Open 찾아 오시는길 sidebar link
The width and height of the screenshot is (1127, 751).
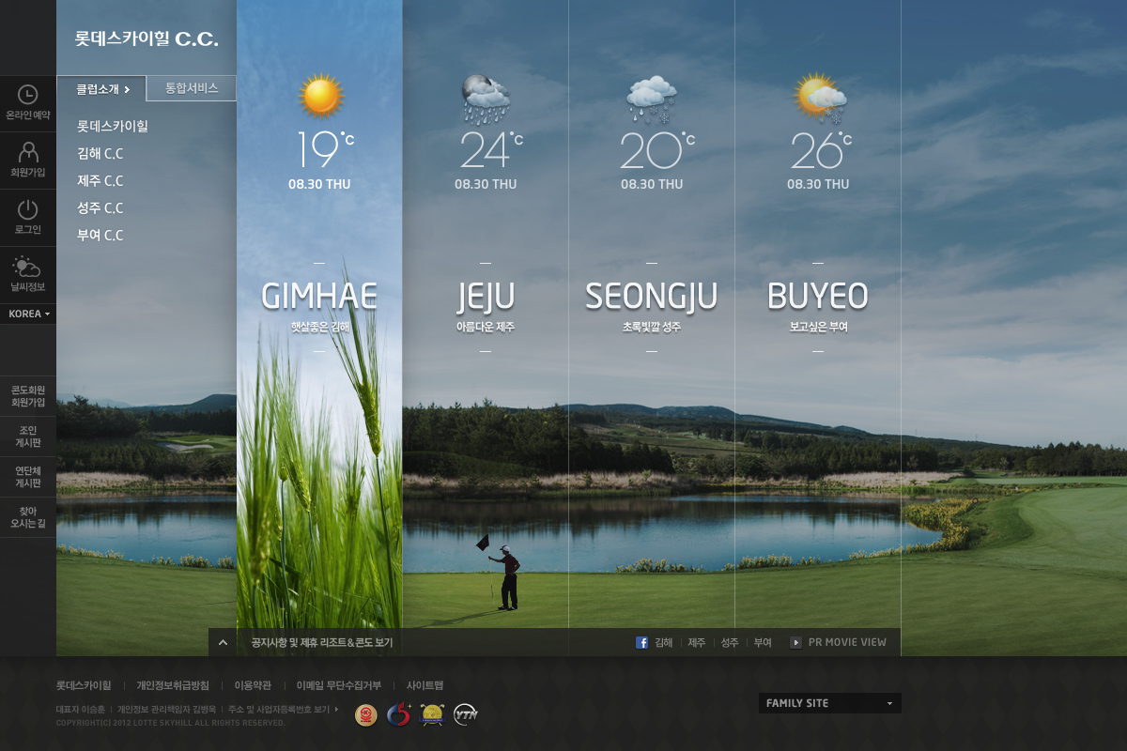pyautogui.click(x=28, y=517)
